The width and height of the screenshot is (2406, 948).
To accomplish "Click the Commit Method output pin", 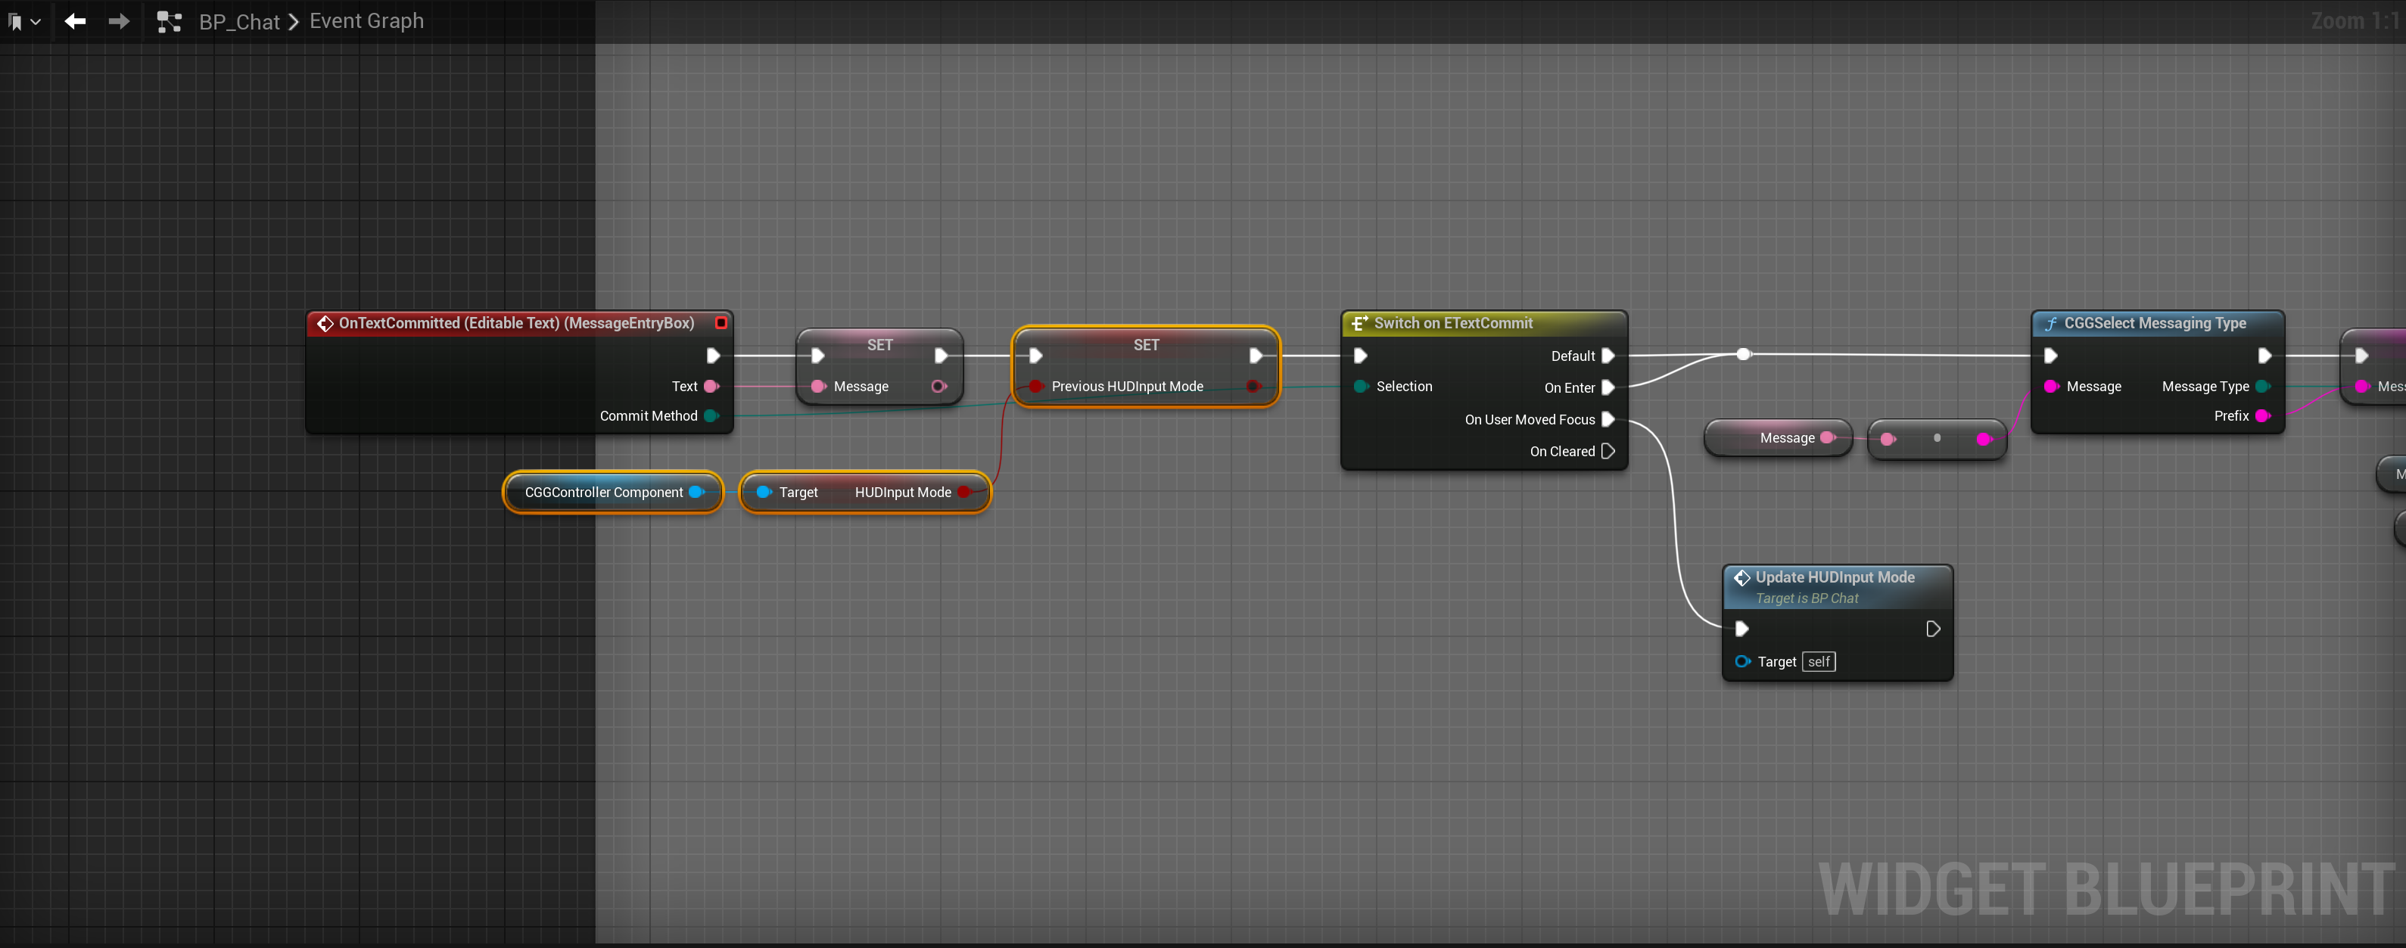I will click(711, 415).
